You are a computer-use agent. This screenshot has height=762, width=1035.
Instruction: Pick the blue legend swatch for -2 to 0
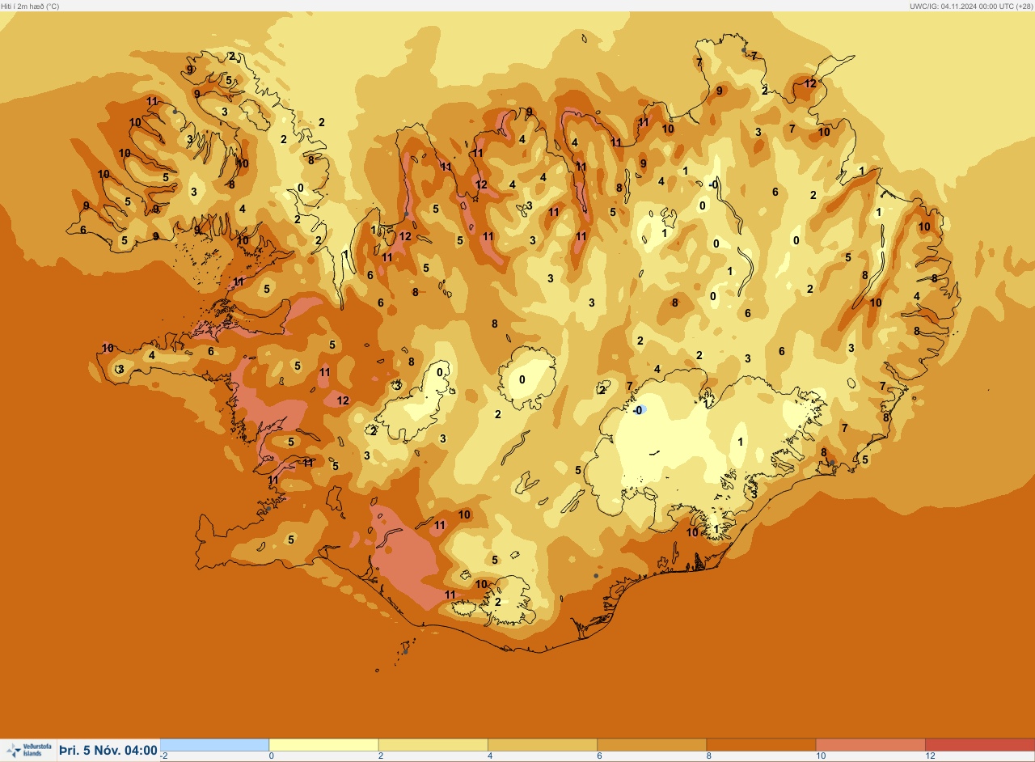click(x=214, y=744)
